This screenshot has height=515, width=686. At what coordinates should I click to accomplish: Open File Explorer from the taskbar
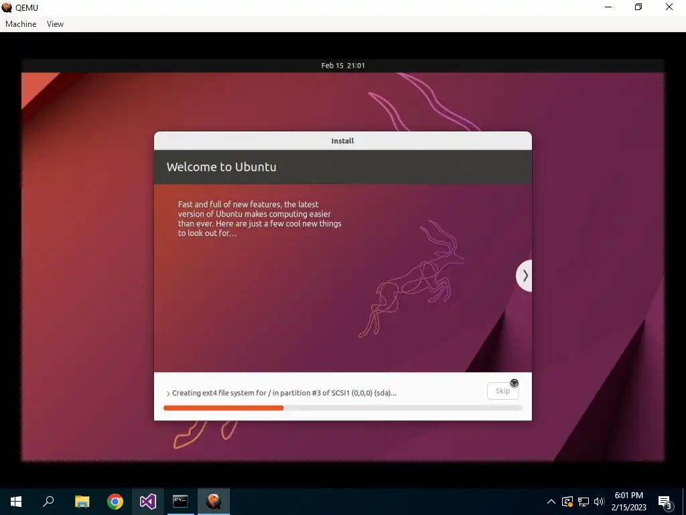click(82, 502)
